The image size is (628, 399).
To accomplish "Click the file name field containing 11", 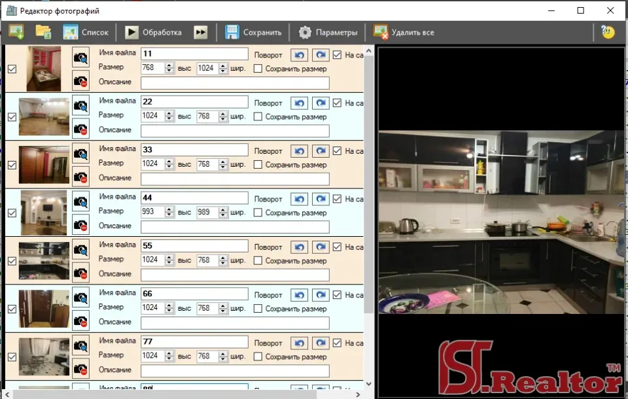I will point(195,54).
